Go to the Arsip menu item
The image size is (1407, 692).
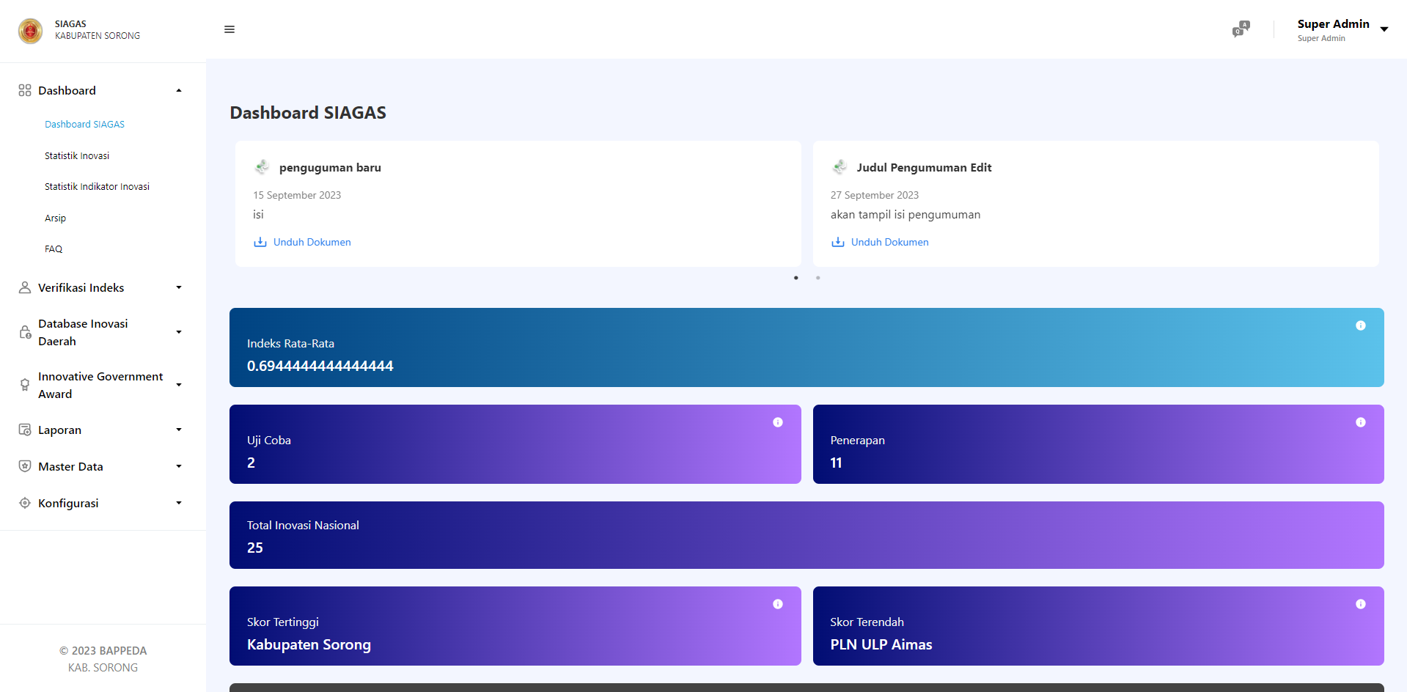pyautogui.click(x=55, y=218)
